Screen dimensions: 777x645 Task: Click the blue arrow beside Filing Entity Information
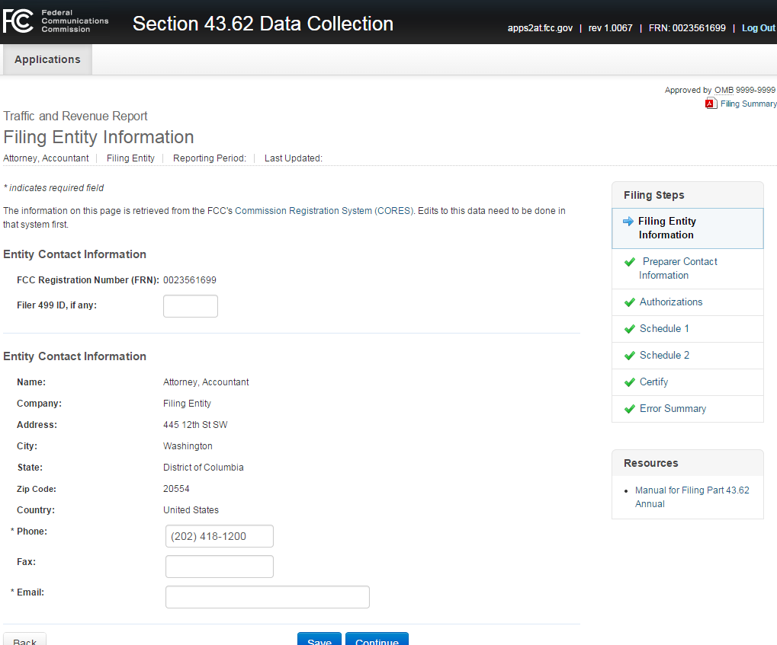[x=628, y=222]
